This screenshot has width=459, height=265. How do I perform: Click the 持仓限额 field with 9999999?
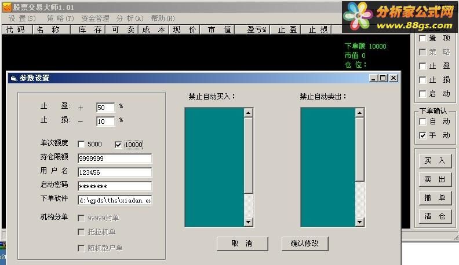click(115, 159)
